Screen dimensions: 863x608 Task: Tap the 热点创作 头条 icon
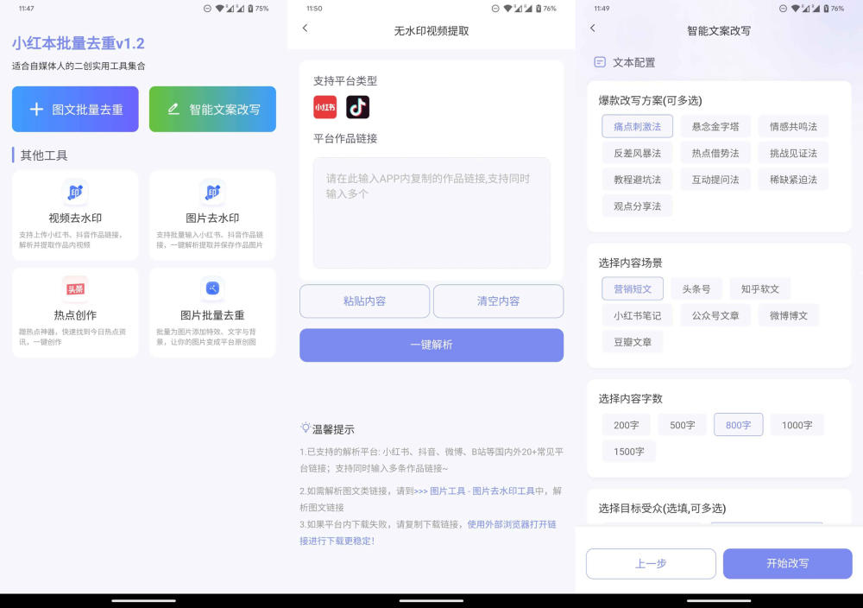point(75,288)
